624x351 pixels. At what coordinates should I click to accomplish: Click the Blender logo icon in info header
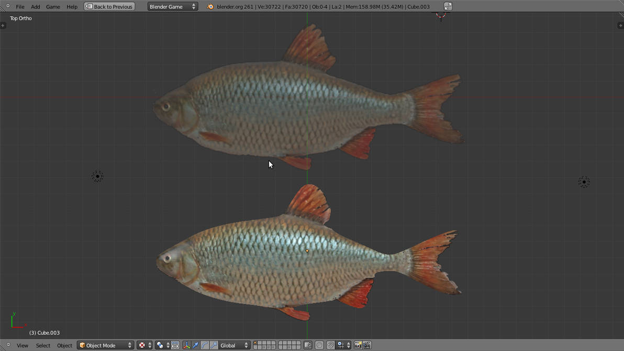210,6
